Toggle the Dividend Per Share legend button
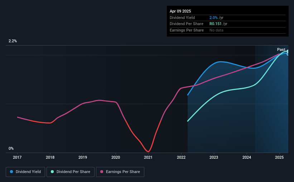 71,172
